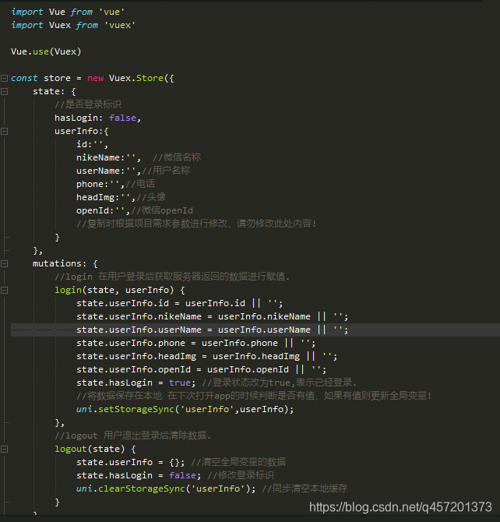
Task: Click the "id:''," line
Action: [x=92, y=144]
